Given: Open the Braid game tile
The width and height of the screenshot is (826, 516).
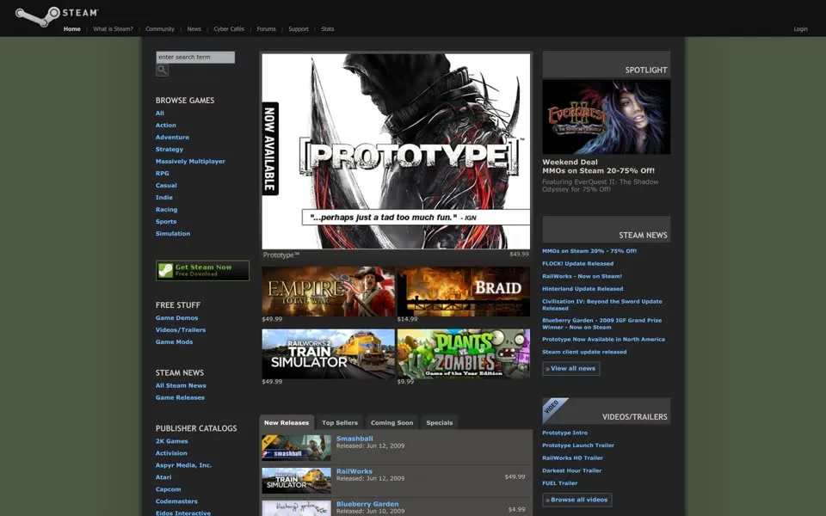Looking at the screenshot, I should pyautogui.click(x=464, y=292).
